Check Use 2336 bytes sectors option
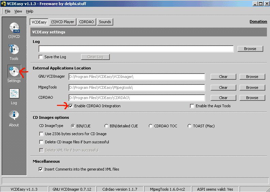 [41, 134]
